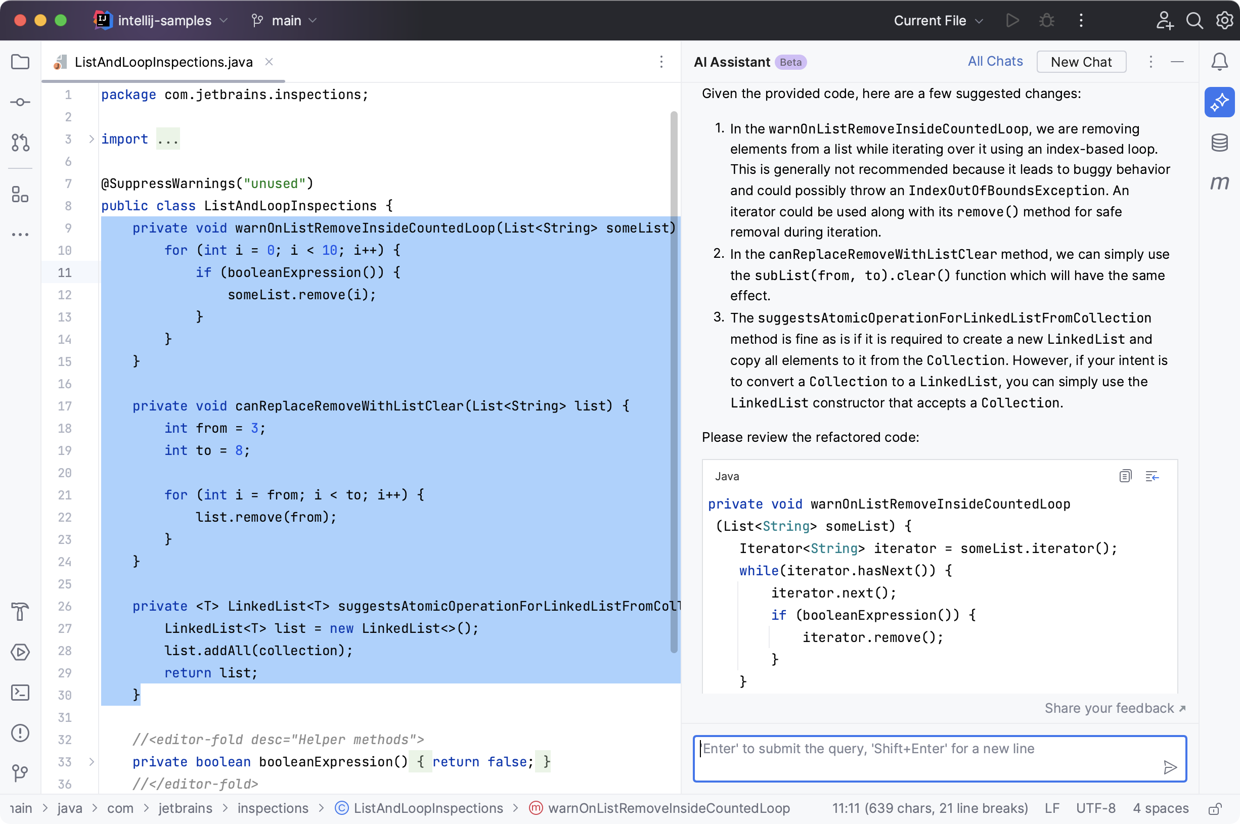Open Code With Me user icon

[x=1164, y=21]
